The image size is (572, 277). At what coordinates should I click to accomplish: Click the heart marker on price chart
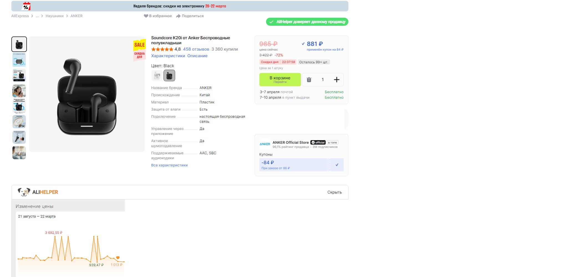(x=118, y=258)
